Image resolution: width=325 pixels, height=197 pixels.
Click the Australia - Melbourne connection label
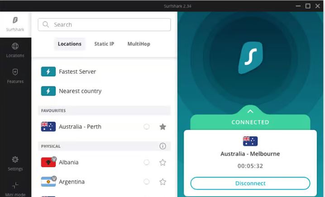click(250, 154)
